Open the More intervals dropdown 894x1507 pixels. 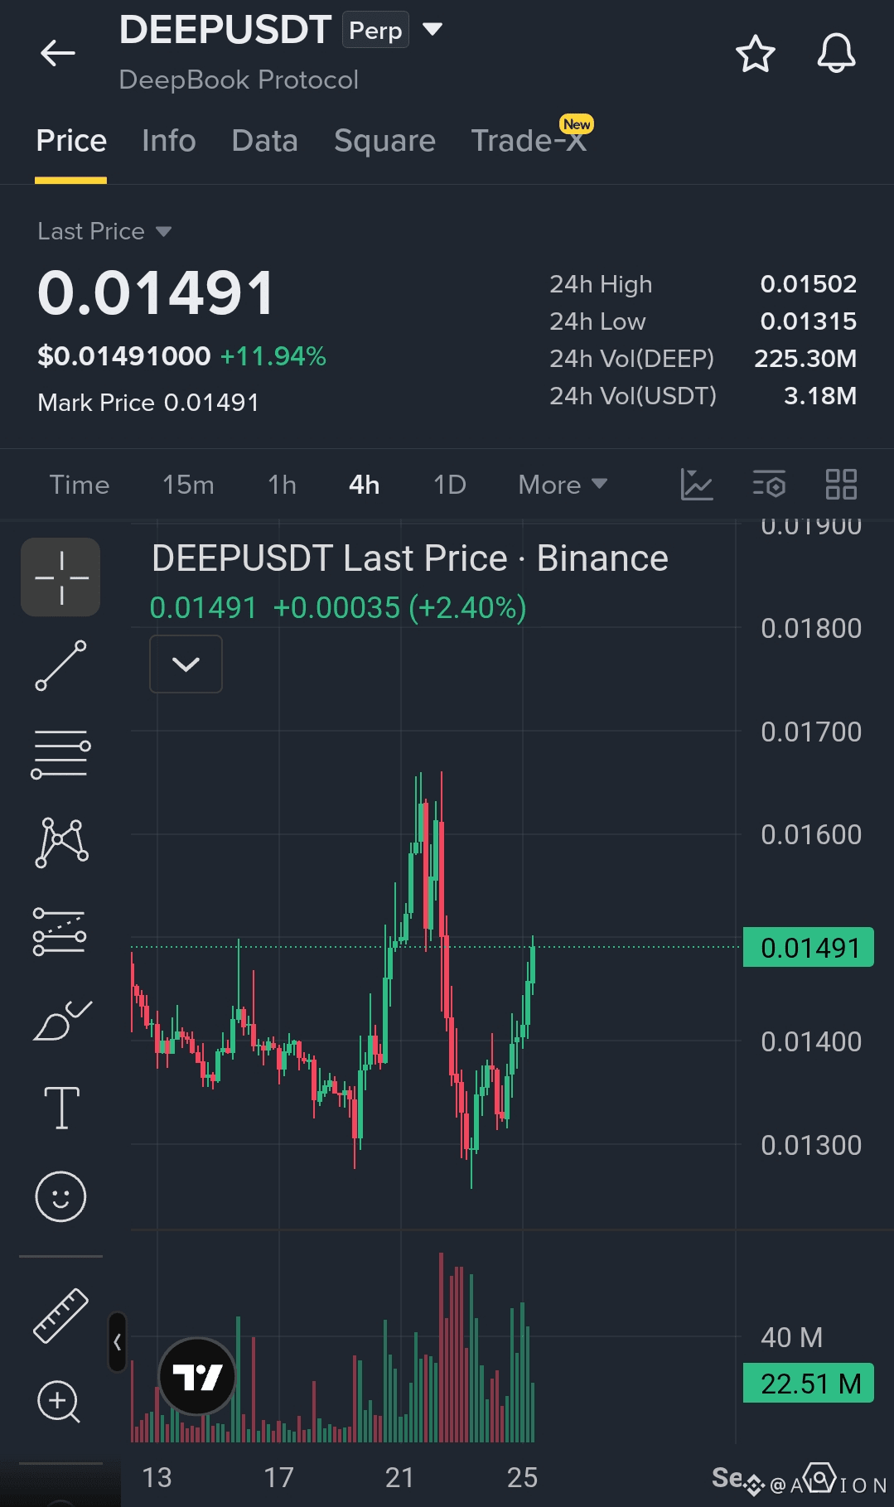point(563,485)
